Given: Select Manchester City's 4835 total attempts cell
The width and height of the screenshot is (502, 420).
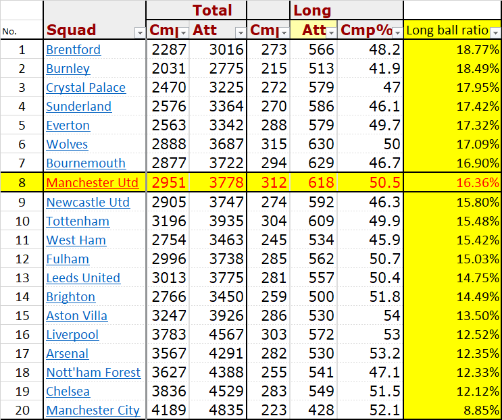Looking at the screenshot, I should pyautogui.click(x=217, y=411).
